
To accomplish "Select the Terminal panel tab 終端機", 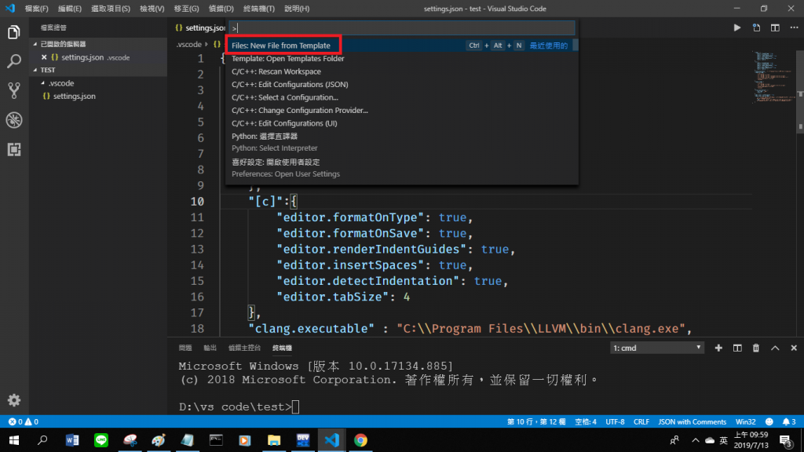I will [282, 348].
